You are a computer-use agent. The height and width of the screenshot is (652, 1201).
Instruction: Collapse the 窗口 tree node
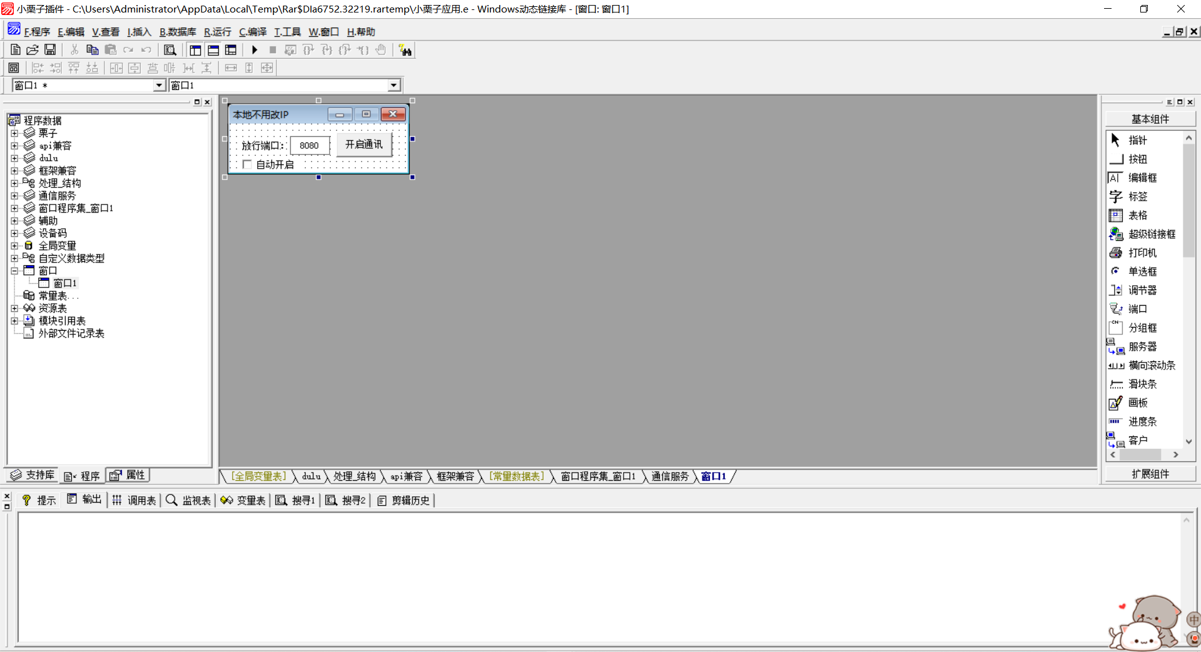pos(14,271)
